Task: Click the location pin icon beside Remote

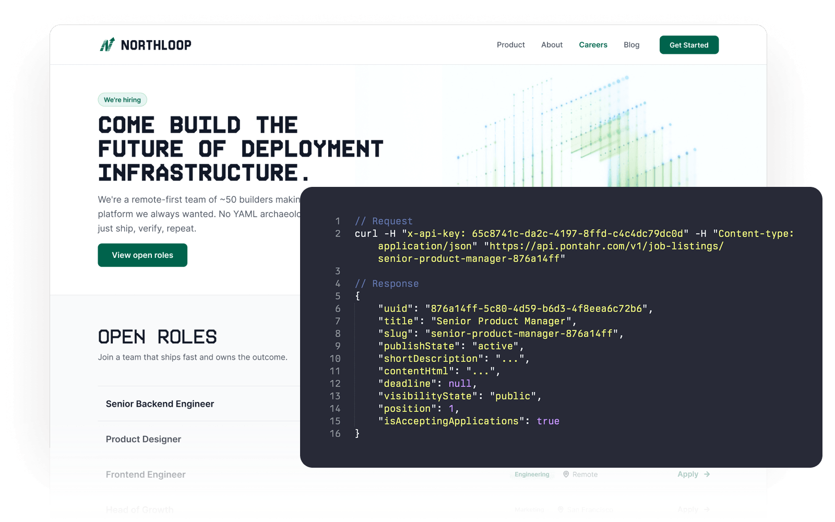Action: (566, 474)
